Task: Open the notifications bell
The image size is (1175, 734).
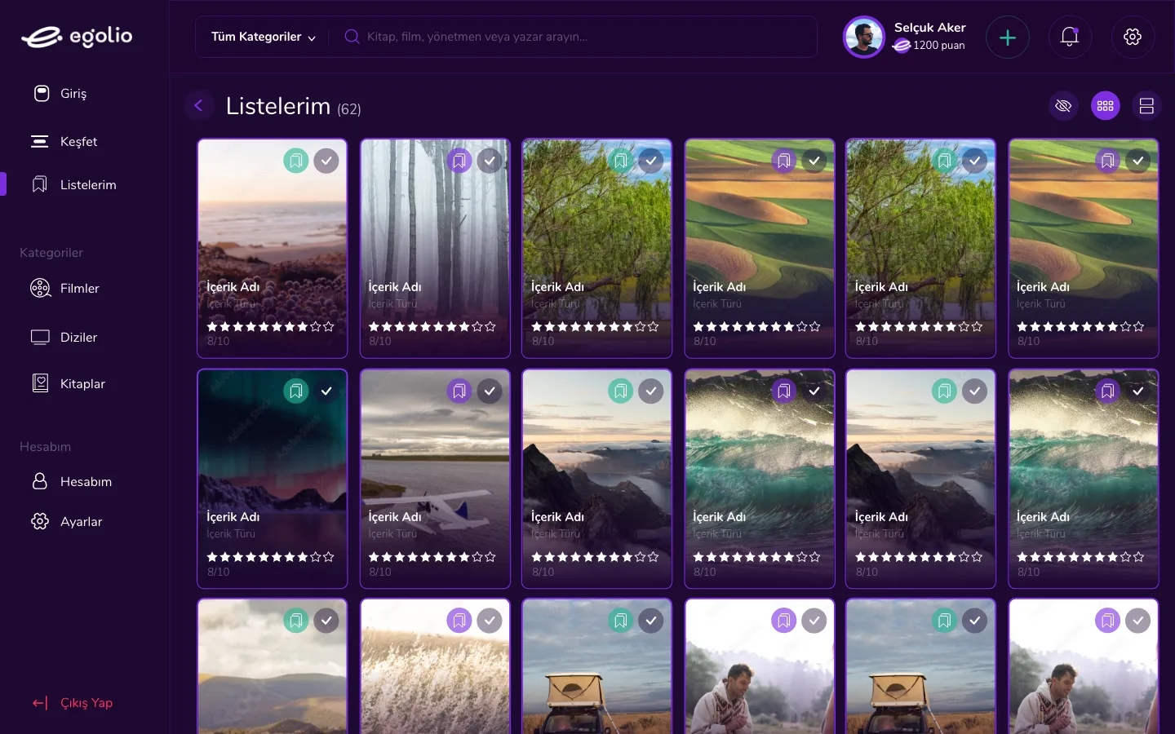Action: (1070, 37)
